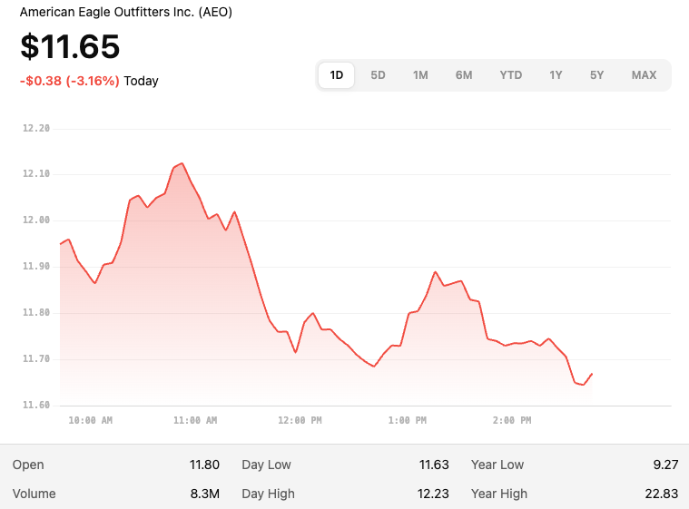
Task: Click the chart's highest peak near 11:00 AM
Action: tap(182, 163)
